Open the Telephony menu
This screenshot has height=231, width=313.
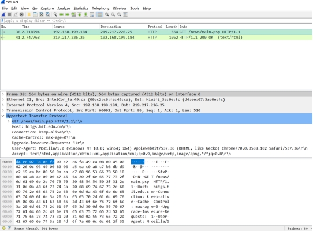pos(100,8)
